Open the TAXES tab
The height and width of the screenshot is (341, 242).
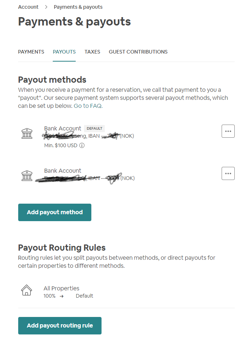92,52
